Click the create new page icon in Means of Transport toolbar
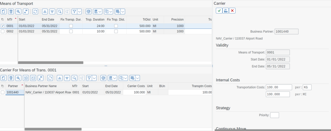Image resolution: width=331 pixels, height=131 pixels. 3,11
